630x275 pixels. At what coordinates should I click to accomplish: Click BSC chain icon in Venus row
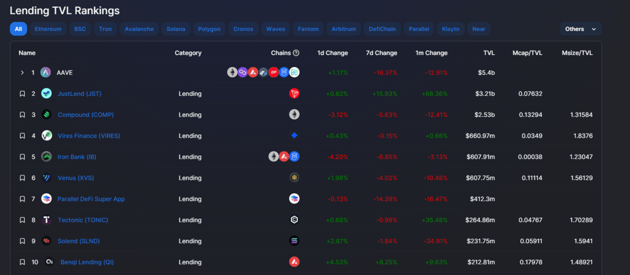coord(294,178)
